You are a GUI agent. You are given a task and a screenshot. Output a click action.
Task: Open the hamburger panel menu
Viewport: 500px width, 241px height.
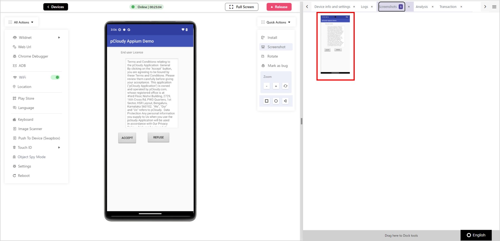494,7
